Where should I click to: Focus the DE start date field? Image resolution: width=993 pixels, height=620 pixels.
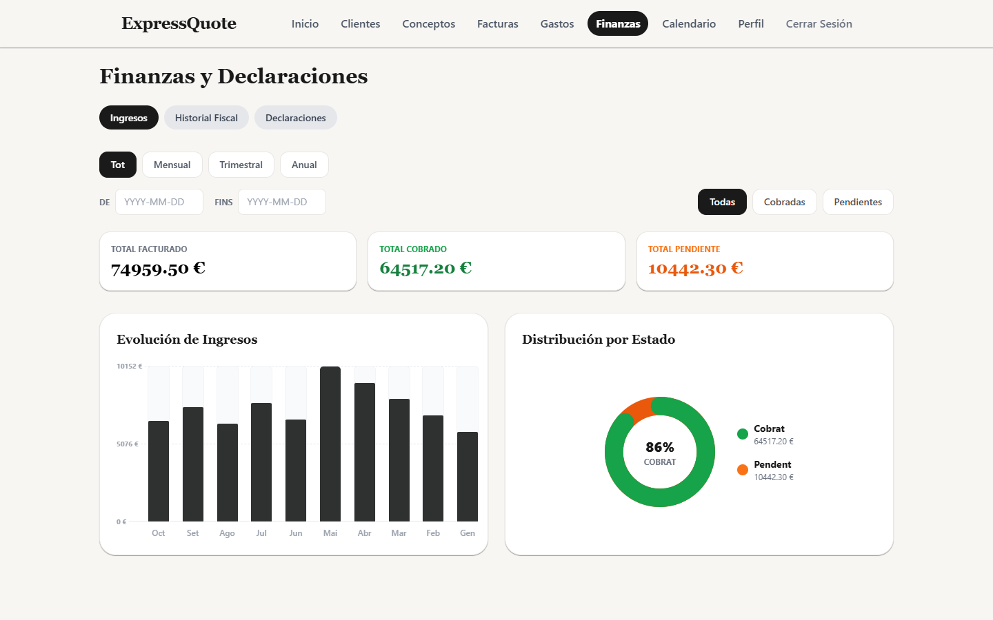point(159,202)
